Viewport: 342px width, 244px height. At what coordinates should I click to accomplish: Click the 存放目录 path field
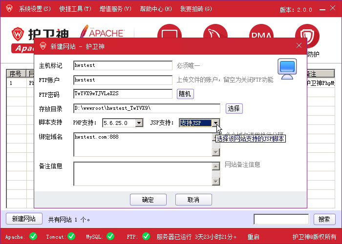click(147, 108)
